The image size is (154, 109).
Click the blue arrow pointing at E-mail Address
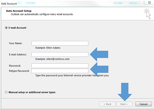coord(99,54)
